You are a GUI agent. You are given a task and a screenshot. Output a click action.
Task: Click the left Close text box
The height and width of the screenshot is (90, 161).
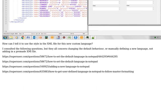coord(106,9)
